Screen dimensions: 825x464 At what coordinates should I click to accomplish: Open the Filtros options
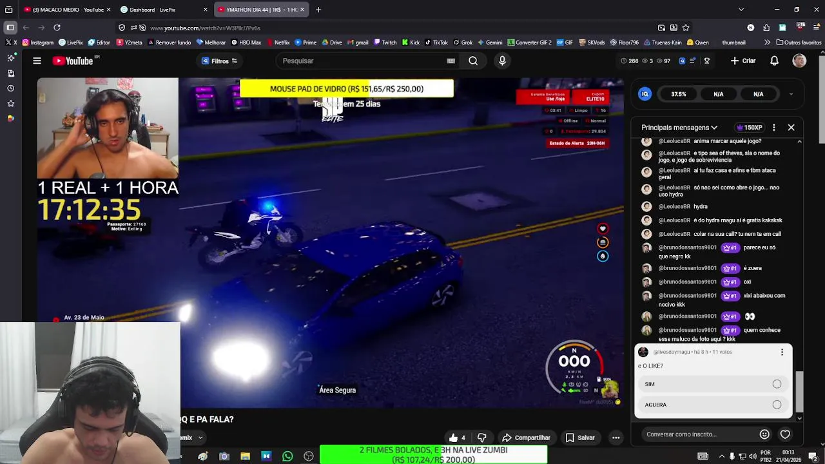[x=220, y=61]
